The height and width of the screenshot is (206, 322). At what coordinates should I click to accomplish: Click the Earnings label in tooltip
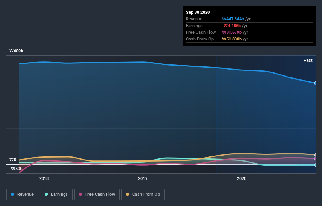(194, 26)
